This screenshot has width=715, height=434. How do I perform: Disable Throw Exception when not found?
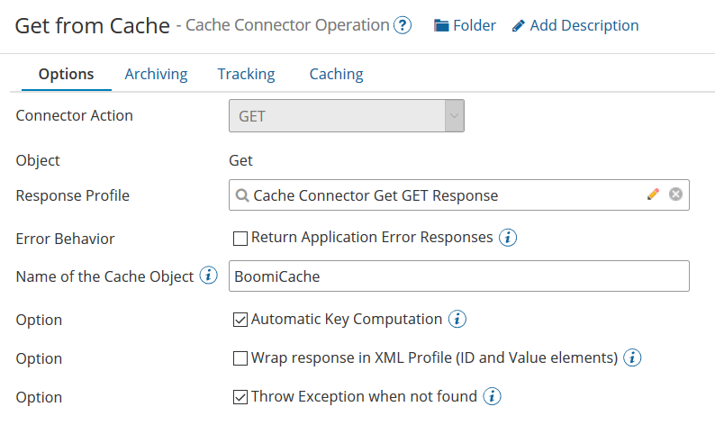point(240,397)
